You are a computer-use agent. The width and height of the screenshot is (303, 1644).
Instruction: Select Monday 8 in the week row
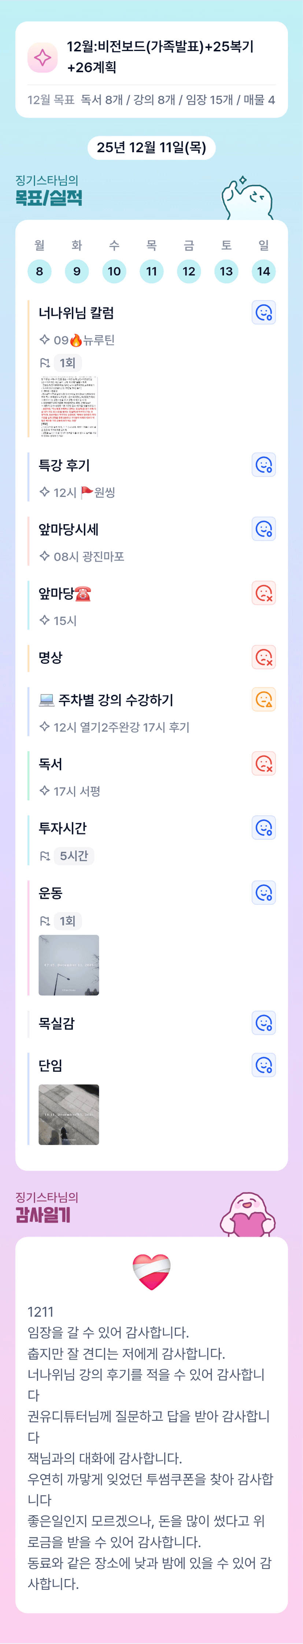(40, 271)
